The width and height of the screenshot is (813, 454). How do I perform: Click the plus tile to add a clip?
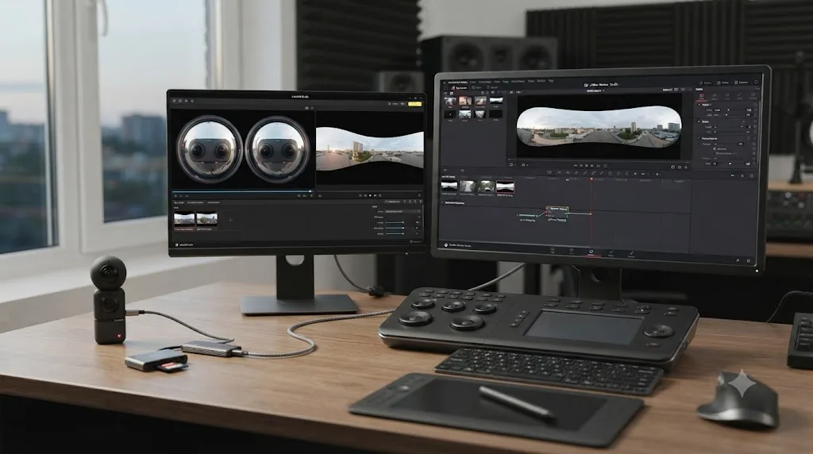pos(230,221)
